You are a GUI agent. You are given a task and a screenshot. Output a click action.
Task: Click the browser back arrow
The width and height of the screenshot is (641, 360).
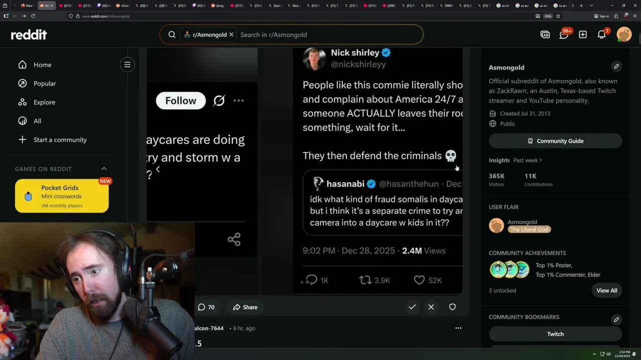15,16
